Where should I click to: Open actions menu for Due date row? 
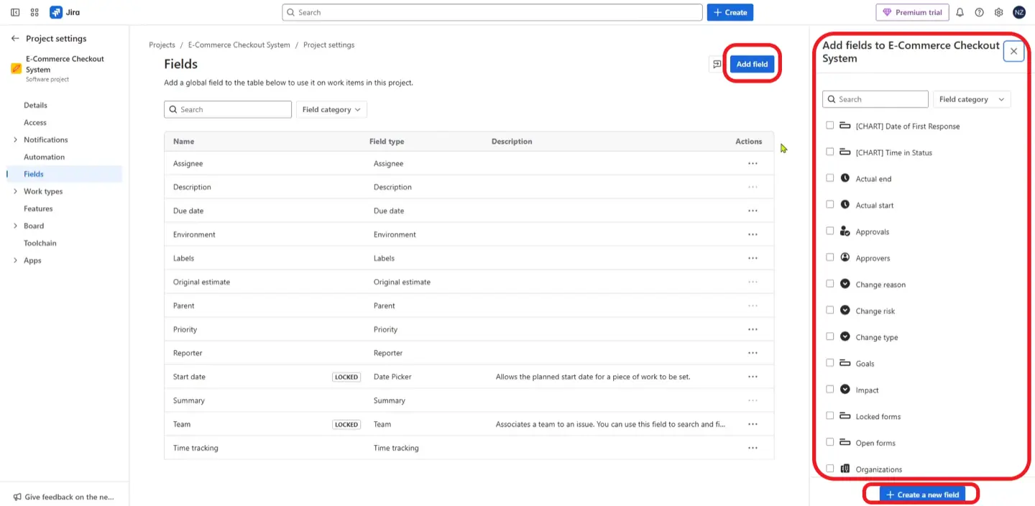point(753,211)
